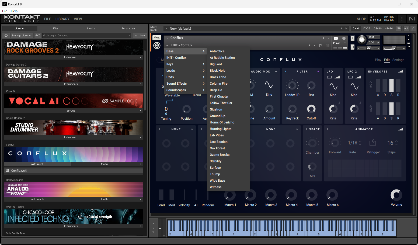Screen dimensions: 418x245
Task: Open the instrument wrench edit icon
Action: coord(157,38)
